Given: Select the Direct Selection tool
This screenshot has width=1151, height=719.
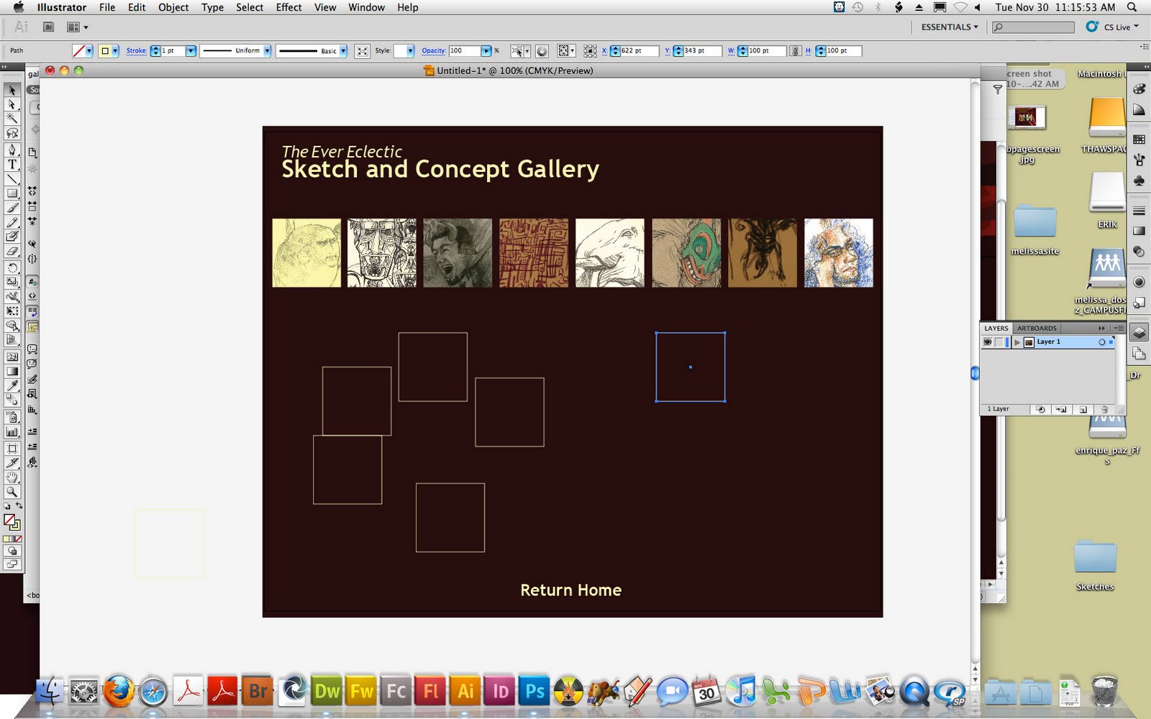Looking at the screenshot, I should point(12,104).
